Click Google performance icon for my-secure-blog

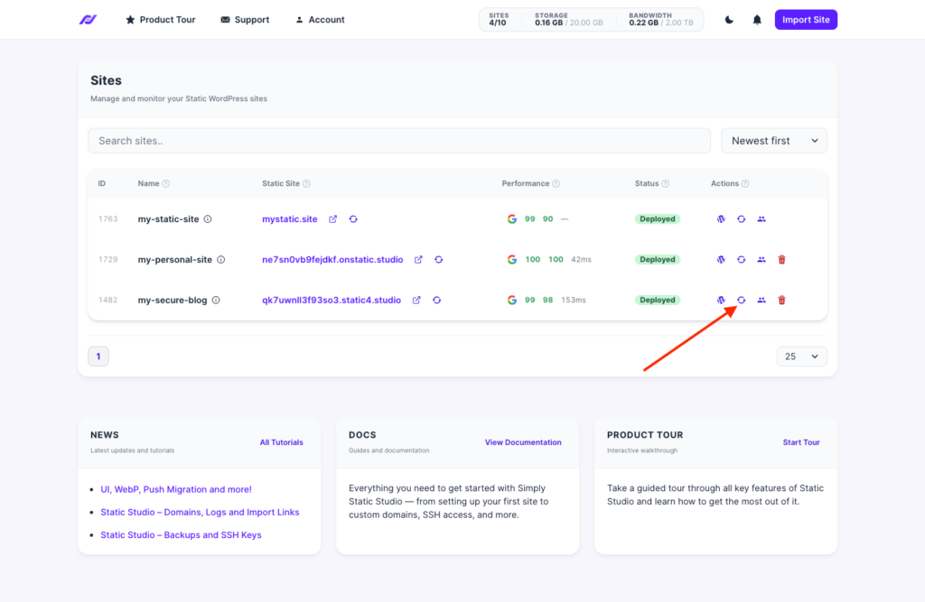coord(512,301)
